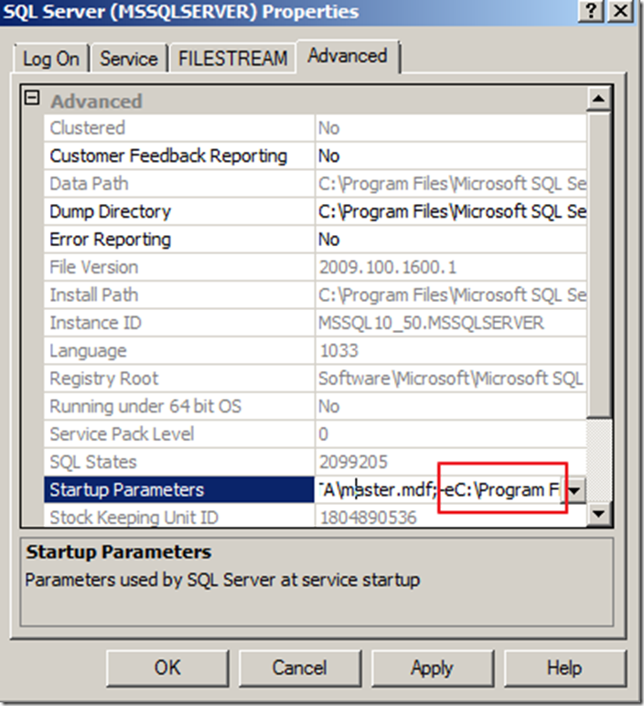Viewport: 644px width, 706px height.
Task: Click the Service Pack Level label
Action: 122,434
